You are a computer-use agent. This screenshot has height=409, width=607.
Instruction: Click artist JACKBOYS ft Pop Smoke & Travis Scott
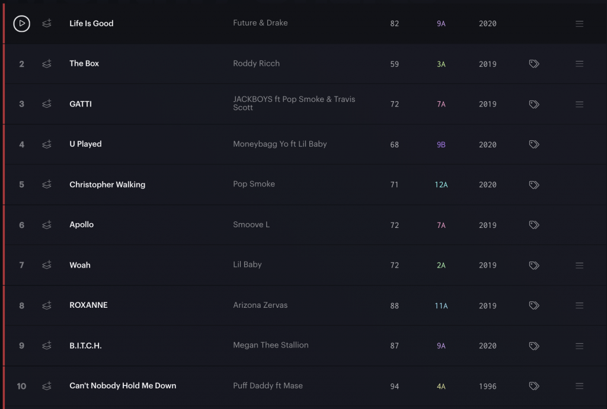click(x=294, y=103)
